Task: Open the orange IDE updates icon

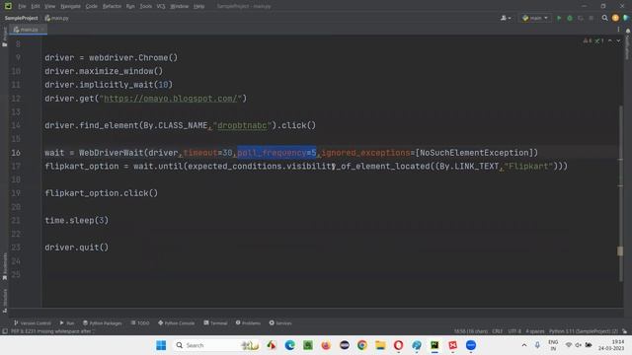Action: pos(615,18)
